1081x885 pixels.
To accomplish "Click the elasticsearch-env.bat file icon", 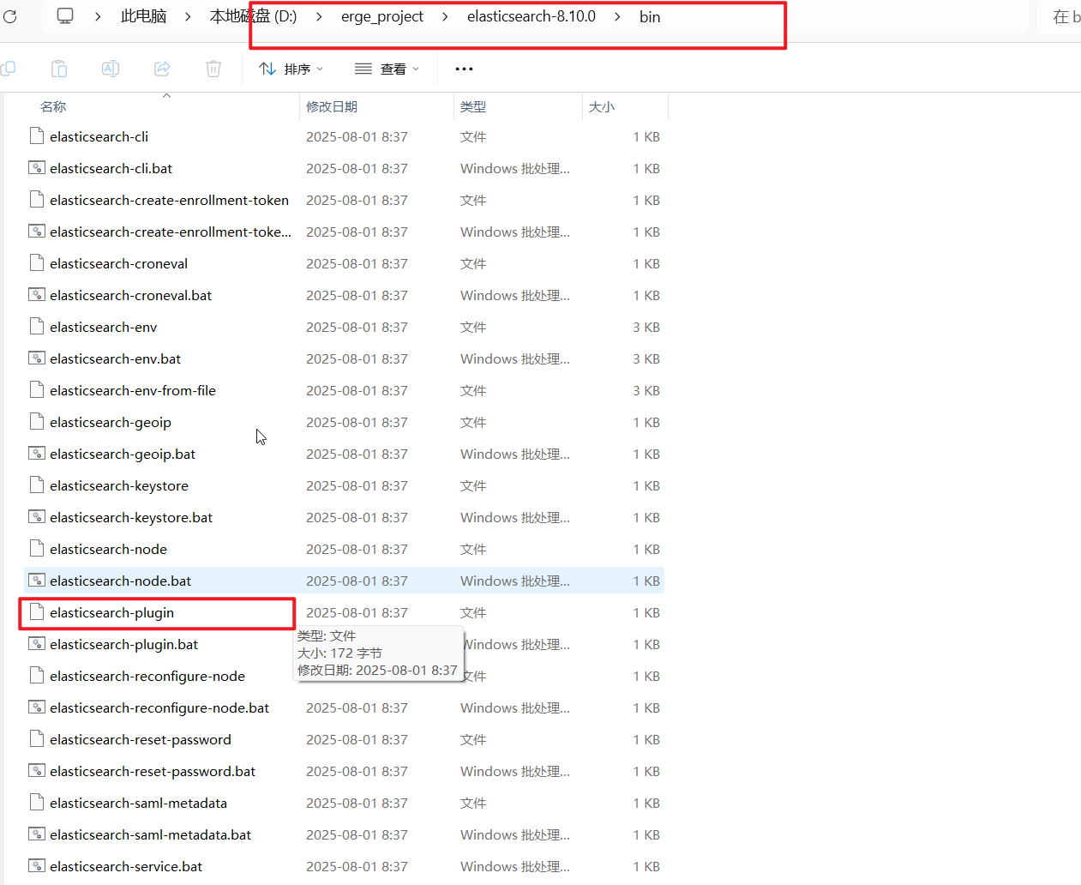I will 37,358.
